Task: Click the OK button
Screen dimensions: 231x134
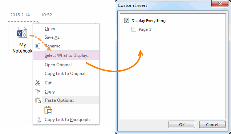Action: [182, 125]
